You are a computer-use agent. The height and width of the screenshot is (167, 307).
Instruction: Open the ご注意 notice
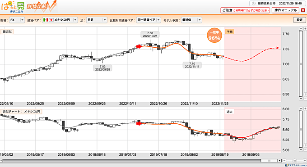coord(245,10)
